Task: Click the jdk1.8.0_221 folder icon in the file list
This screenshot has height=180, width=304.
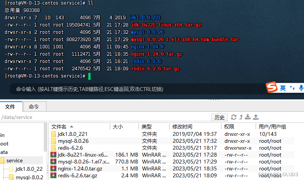Action: coord(53,134)
